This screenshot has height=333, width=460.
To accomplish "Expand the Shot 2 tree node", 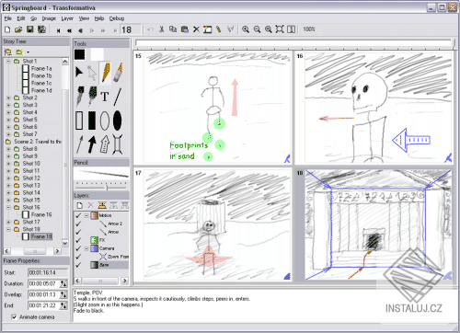I will pos(8,98).
